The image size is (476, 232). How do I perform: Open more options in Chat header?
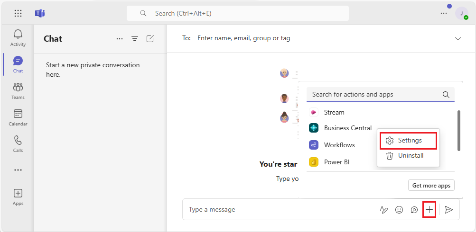coord(120,39)
